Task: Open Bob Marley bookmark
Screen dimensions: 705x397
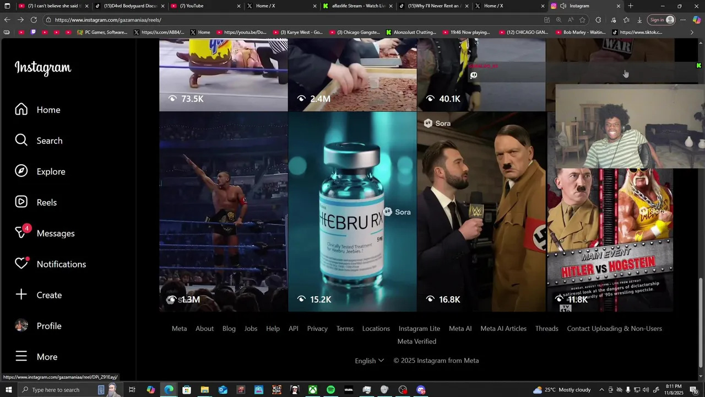Action: [580, 33]
